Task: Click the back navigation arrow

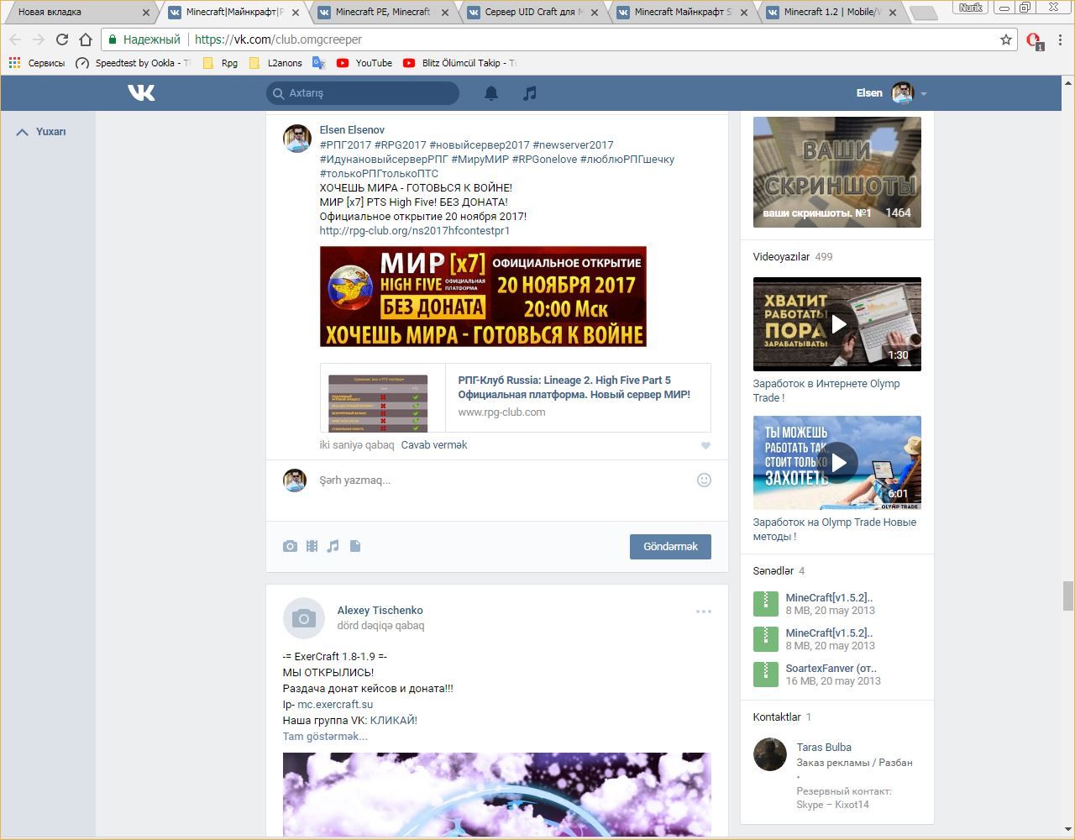Action: pyautogui.click(x=14, y=39)
